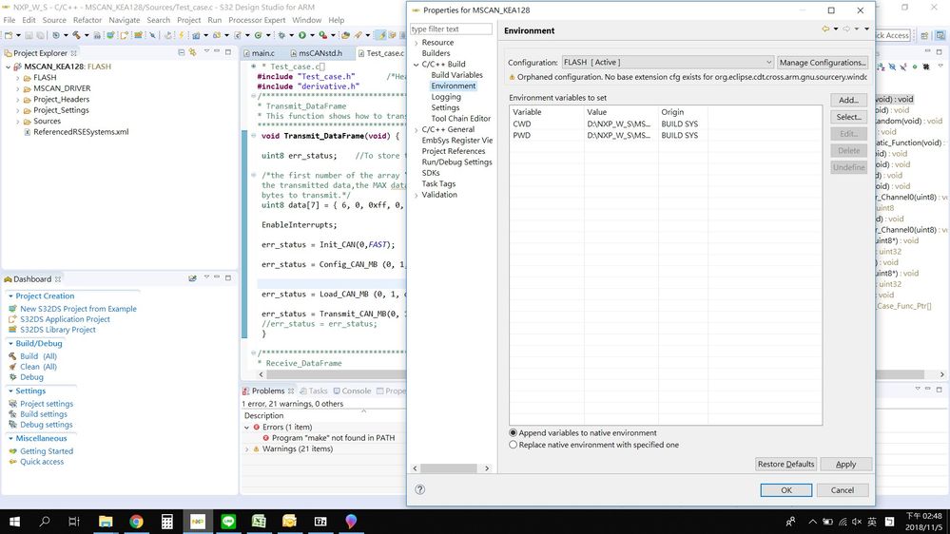Open ReferencedRSESystems.xml in Project Explorer
The height and width of the screenshot is (534, 950).
pos(81,132)
